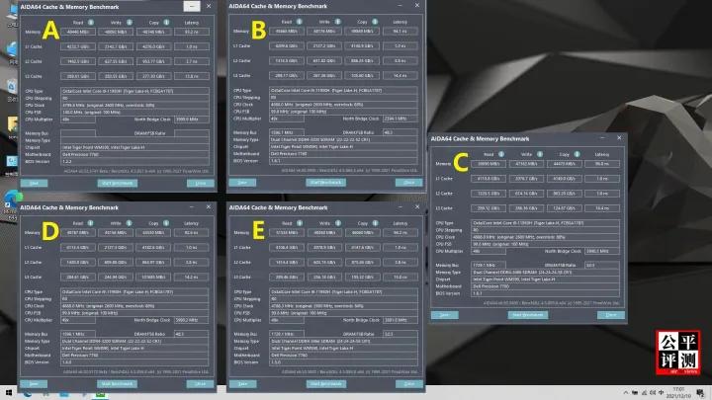The width and height of the screenshot is (712, 400).
Task: Click the Write info icon in window E
Action: point(338,223)
